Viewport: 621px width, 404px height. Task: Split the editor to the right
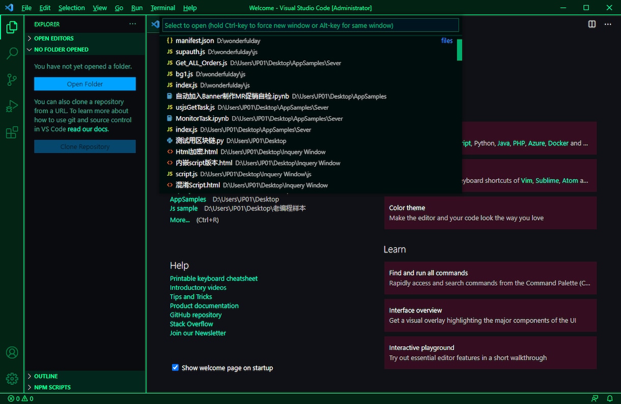point(592,24)
